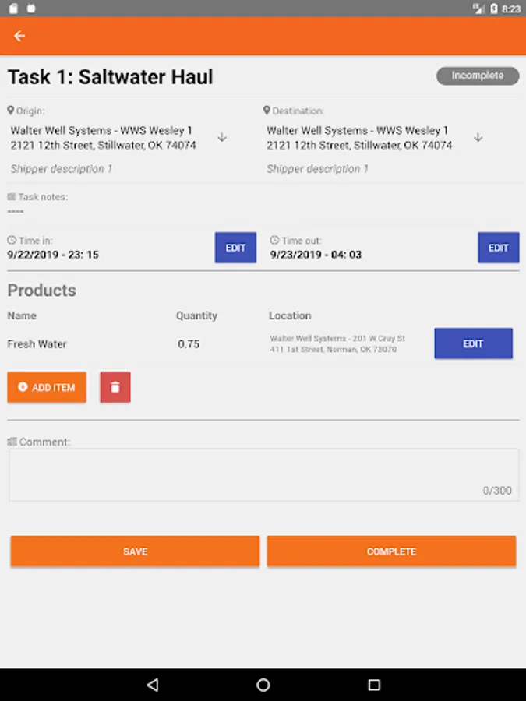Edit the Fresh Water product row

click(473, 343)
